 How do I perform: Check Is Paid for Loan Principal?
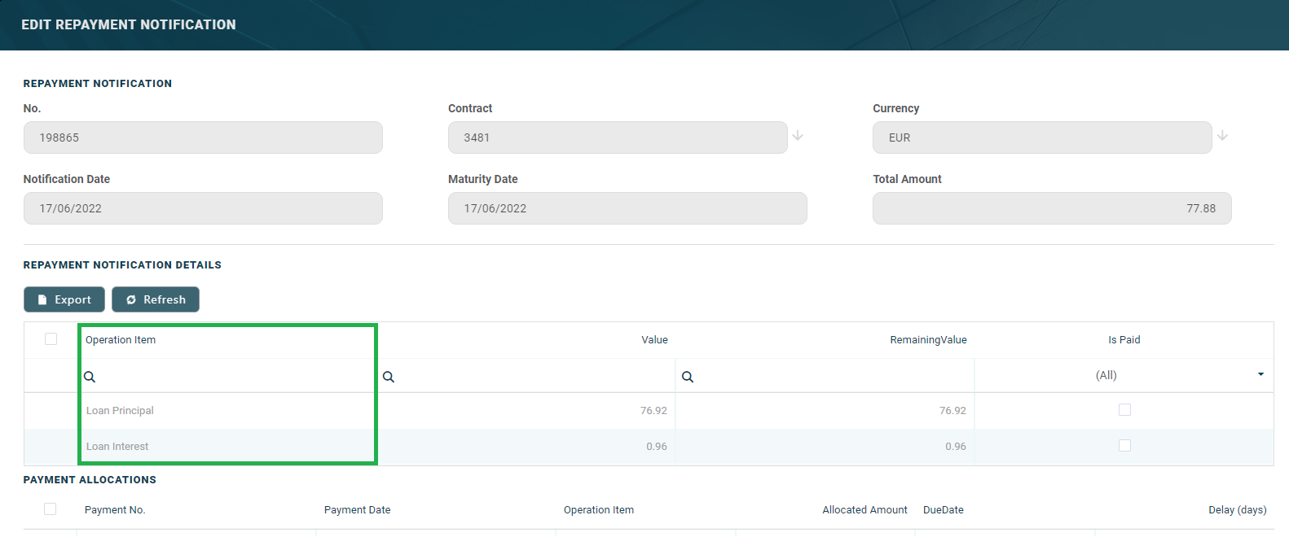pyautogui.click(x=1124, y=410)
